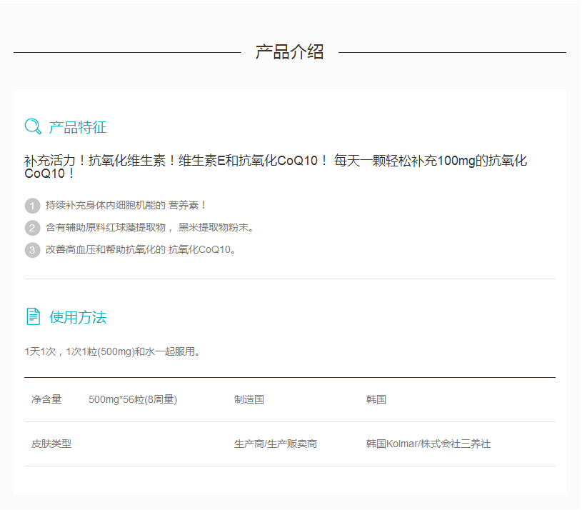Viewport: 582px width, 510px height.
Task: Click the number 3 circle badge
Action: pos(32,250)
